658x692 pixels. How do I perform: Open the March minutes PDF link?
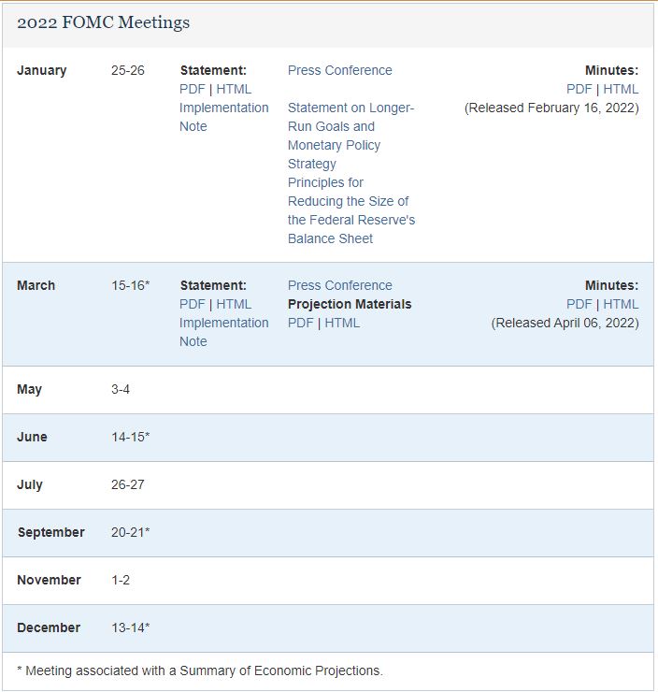pos(579,304)
